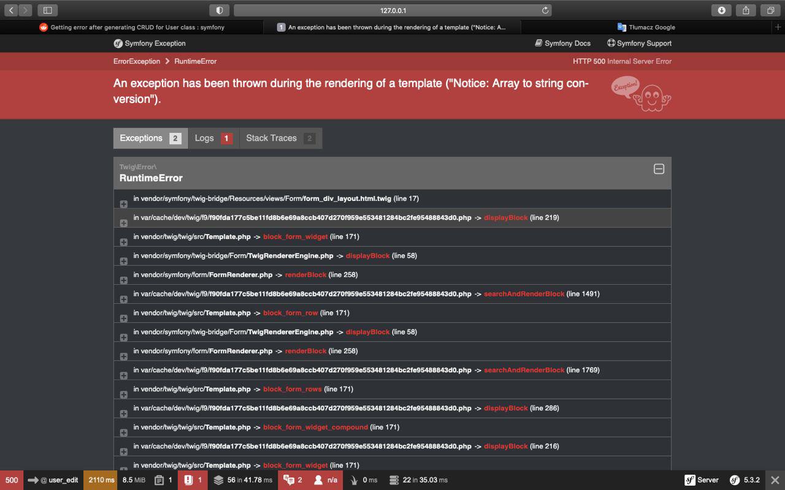Click 'HTTP 500 Internal Server Error' text
The image size is (785, 490).
pyautogui.click(x=622, y=61)
